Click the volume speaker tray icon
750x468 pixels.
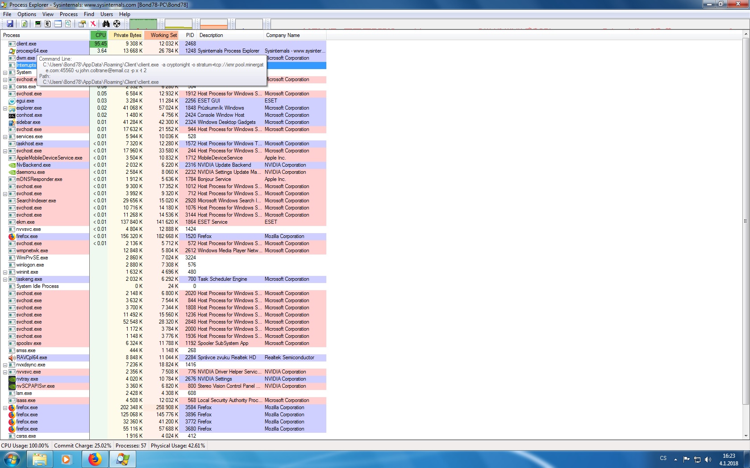point(708,460)
